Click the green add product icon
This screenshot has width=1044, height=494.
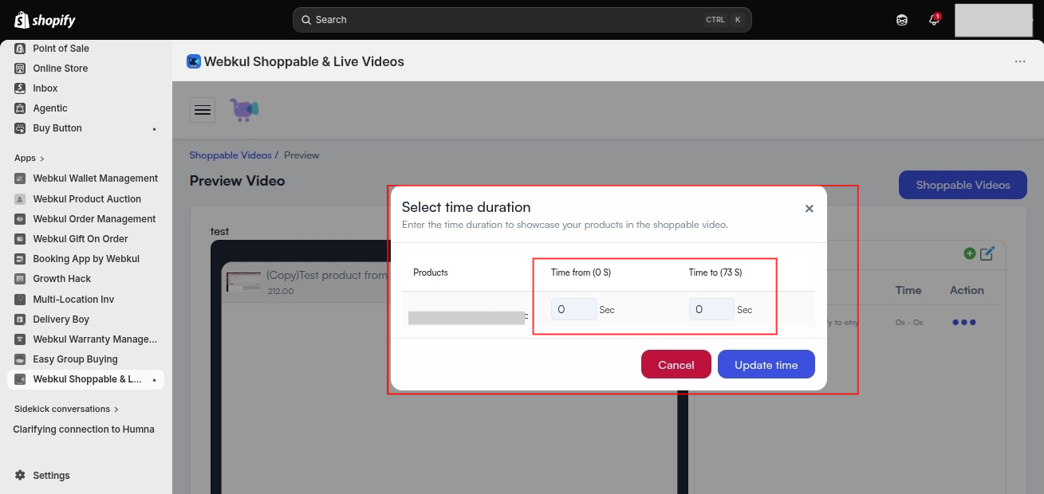pyautogui.click(x=970, y=253)
